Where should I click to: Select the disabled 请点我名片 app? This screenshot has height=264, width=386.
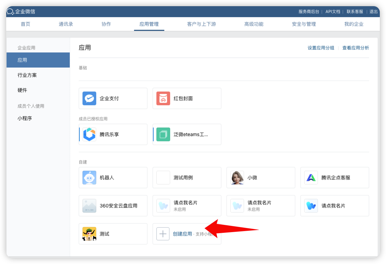[x=187, y=206]
